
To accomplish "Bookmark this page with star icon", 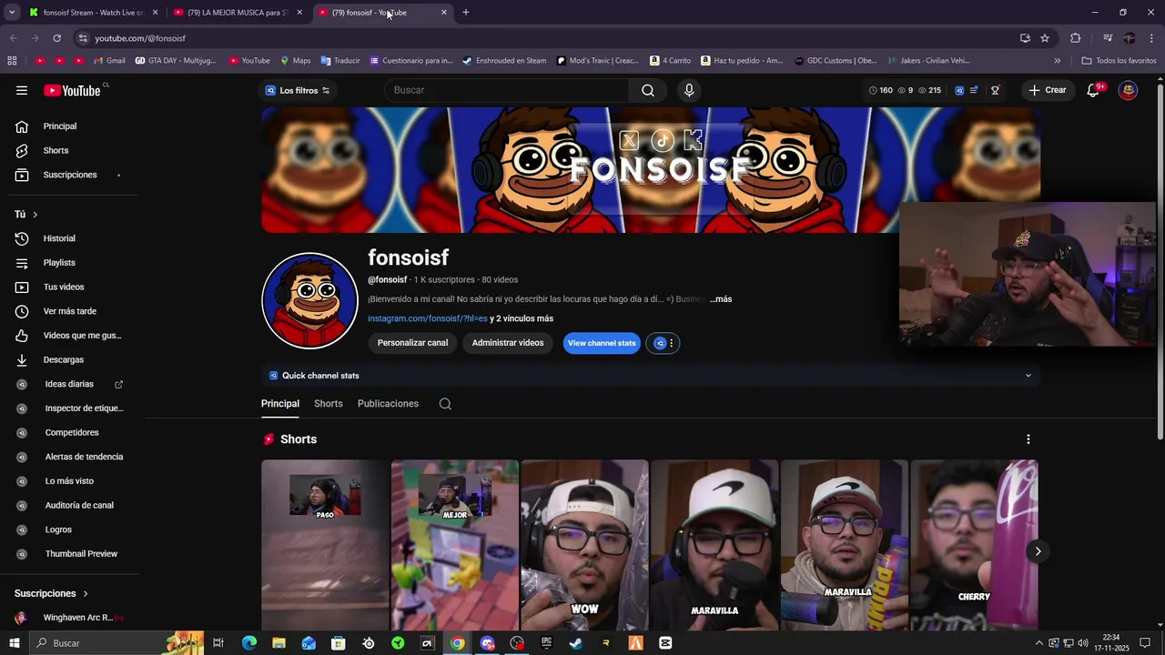I will (x=1045, y=38).
